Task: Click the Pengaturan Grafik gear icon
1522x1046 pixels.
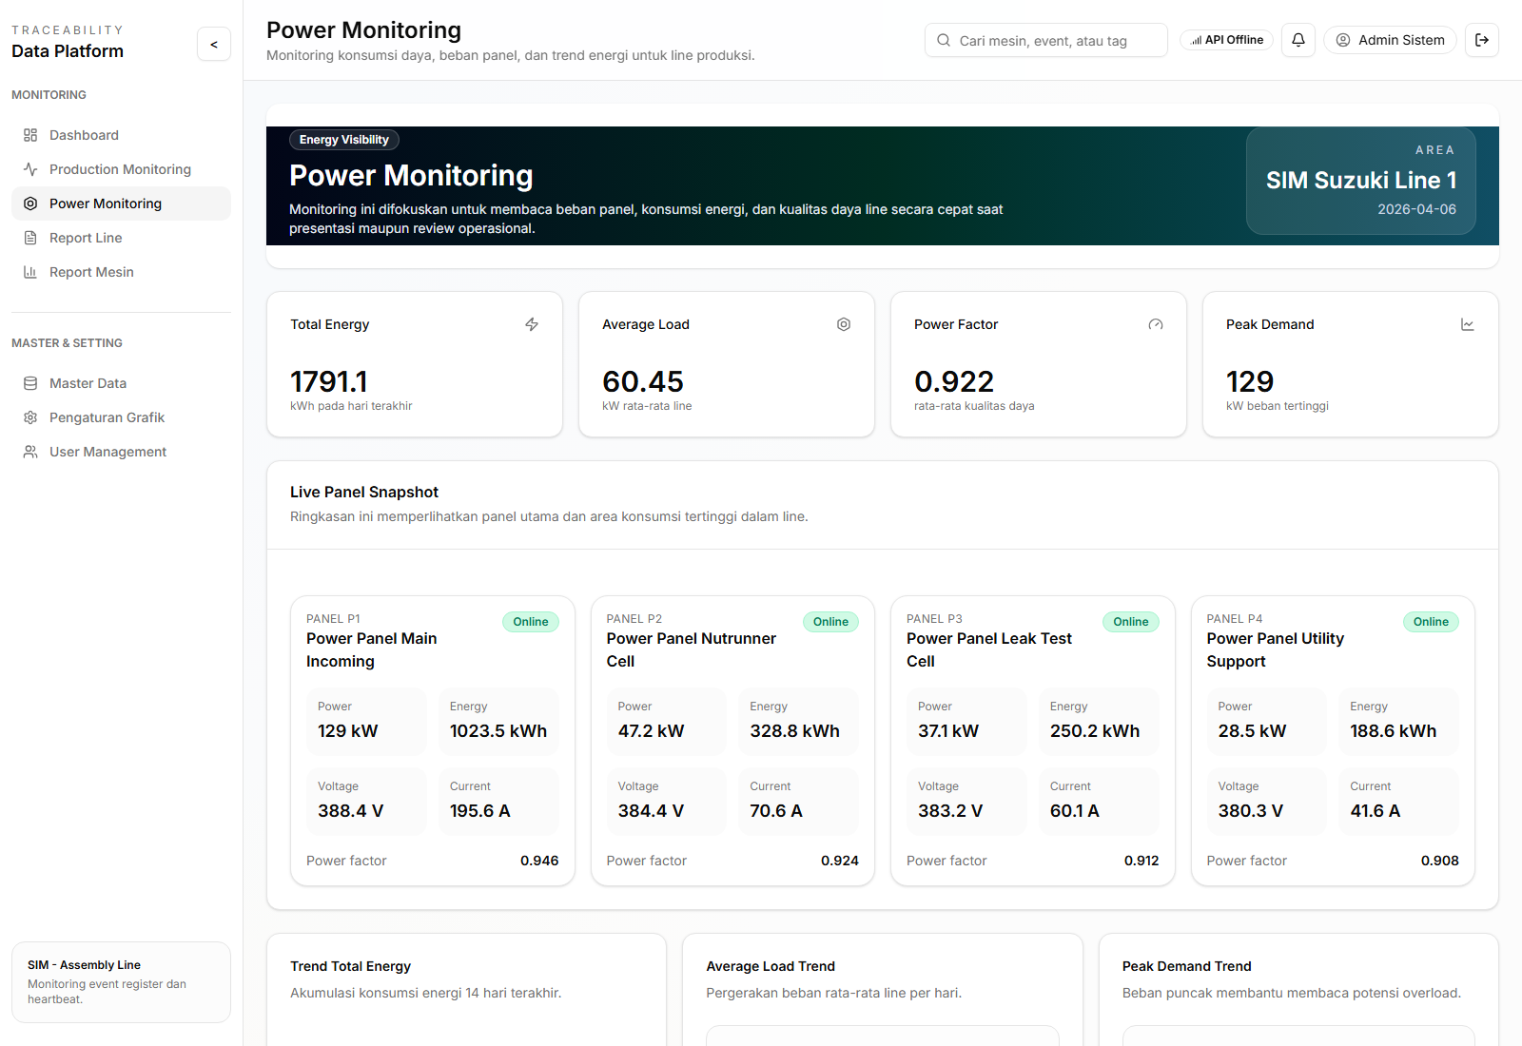Action: click(30, 417)
